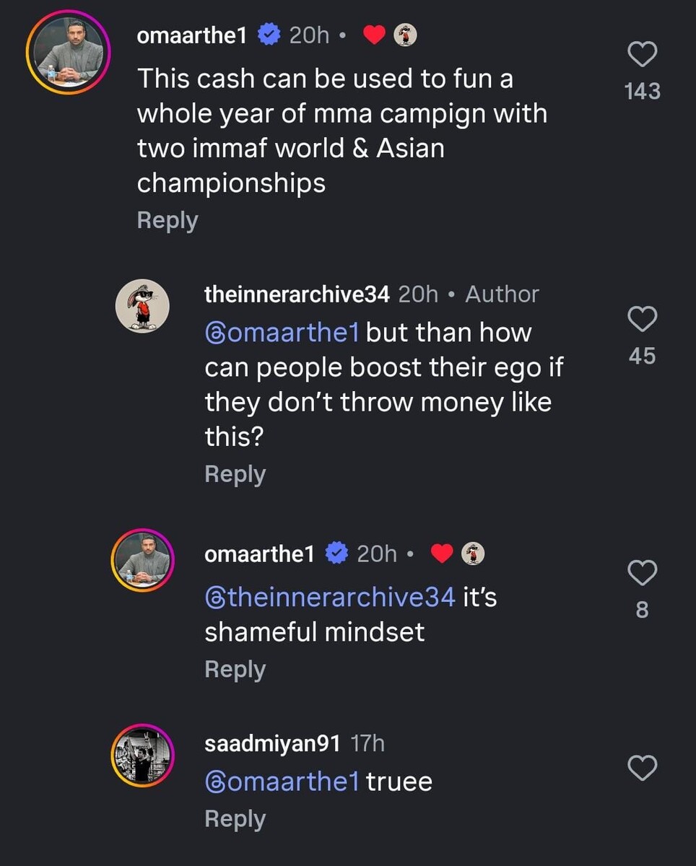Open saadmiyan91 username link
The height and width of the screenshot is (866, 696).
click(271, 744)
